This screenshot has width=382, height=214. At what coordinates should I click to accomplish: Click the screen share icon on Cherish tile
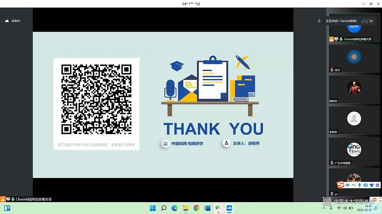pos(337,39)
